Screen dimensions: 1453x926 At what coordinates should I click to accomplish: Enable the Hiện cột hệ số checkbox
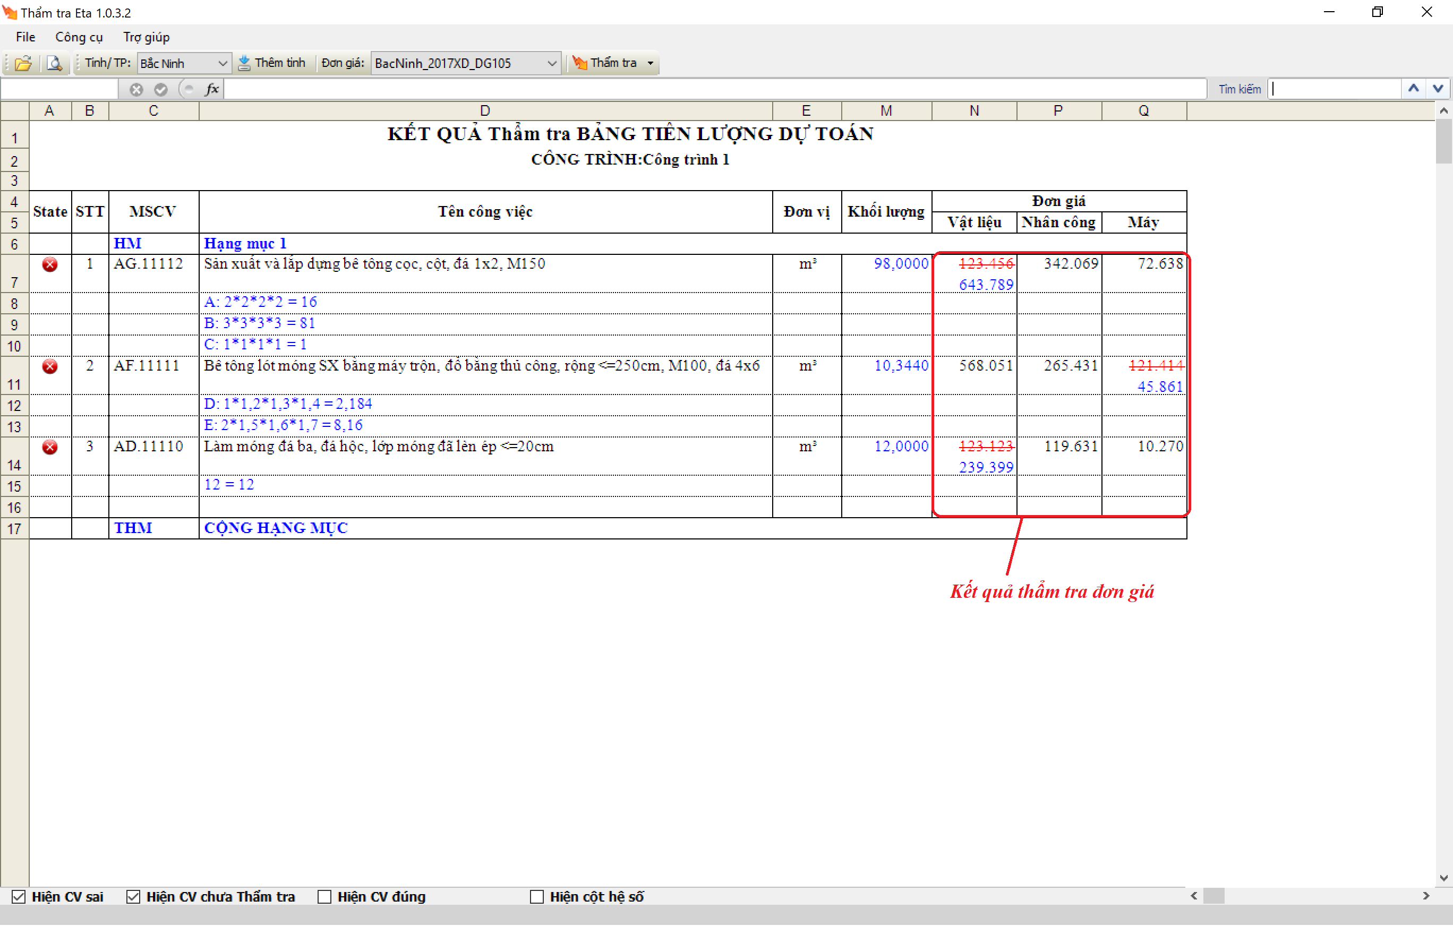[536, 897]
